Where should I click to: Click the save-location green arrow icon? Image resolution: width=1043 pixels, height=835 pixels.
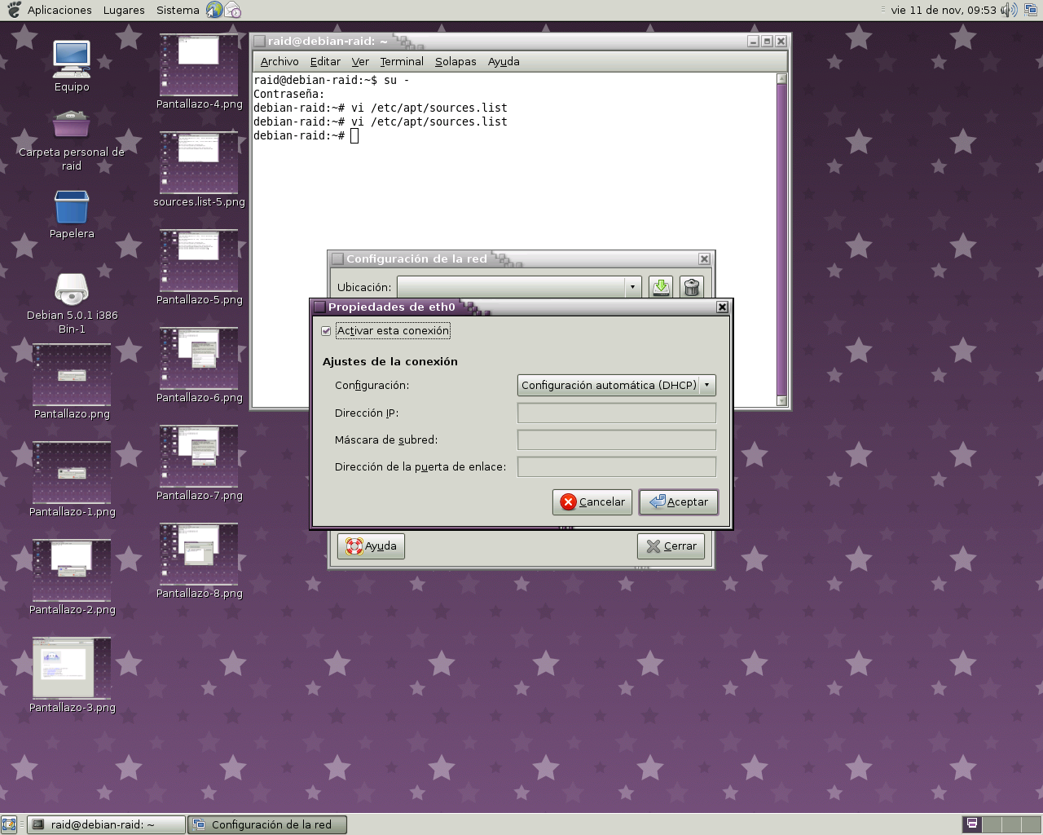[660, 287]
